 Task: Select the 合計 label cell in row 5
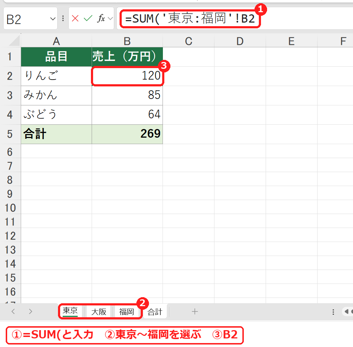click(56, 134)
